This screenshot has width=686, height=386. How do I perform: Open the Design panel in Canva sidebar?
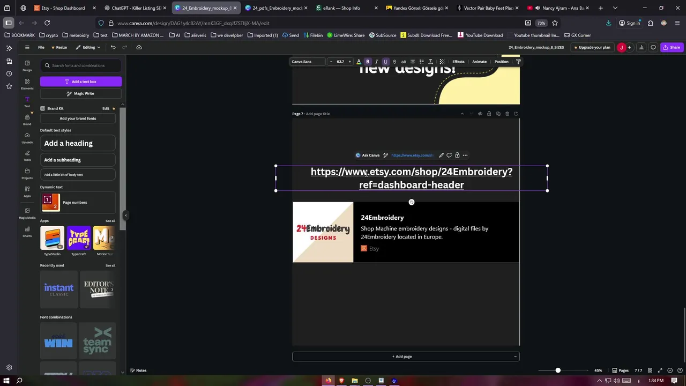coord(27,65)
